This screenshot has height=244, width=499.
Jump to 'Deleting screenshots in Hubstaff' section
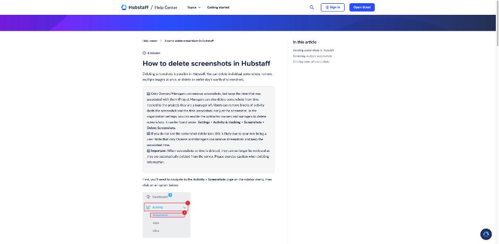pos(313,50)
